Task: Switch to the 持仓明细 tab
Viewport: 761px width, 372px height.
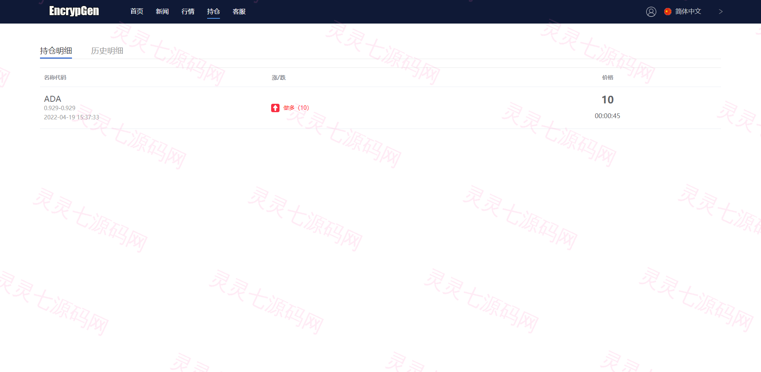Action: click(x=56, y=51)
